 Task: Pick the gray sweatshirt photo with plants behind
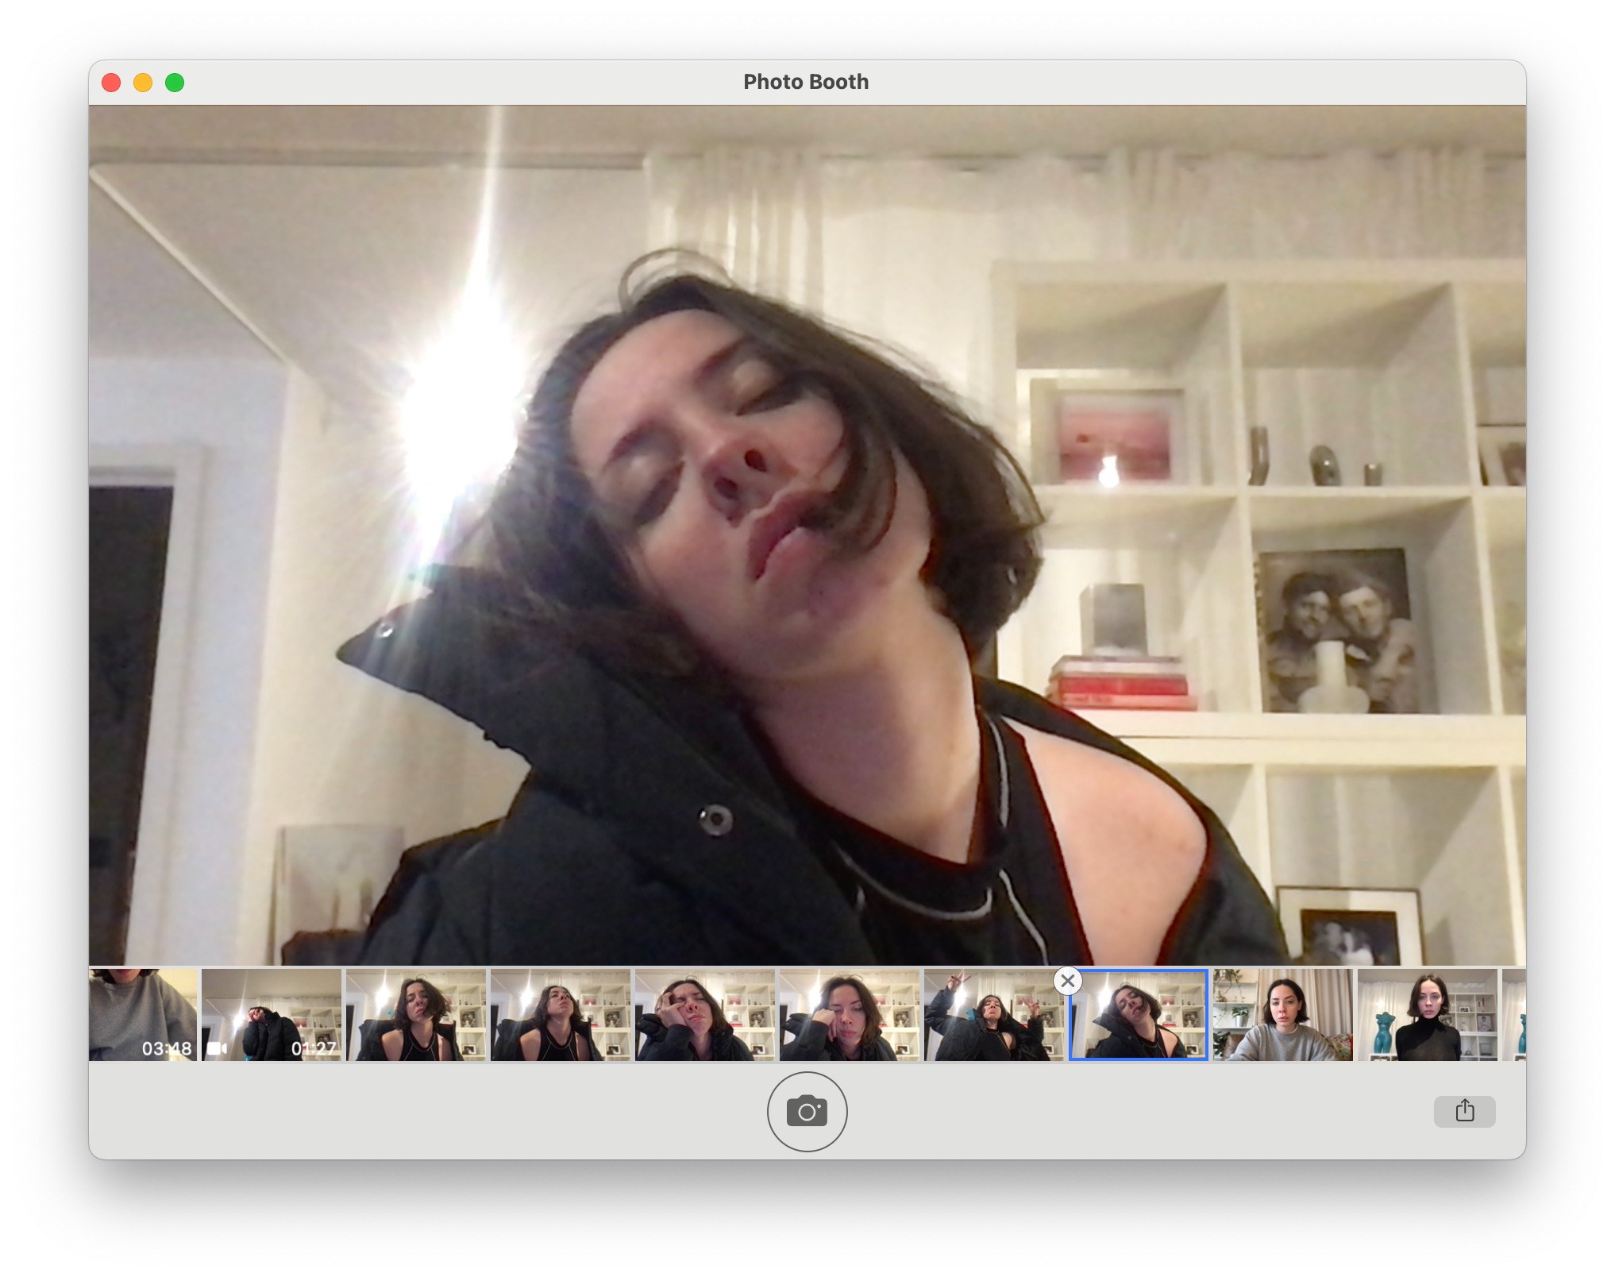click(x=1282, y=1014)
